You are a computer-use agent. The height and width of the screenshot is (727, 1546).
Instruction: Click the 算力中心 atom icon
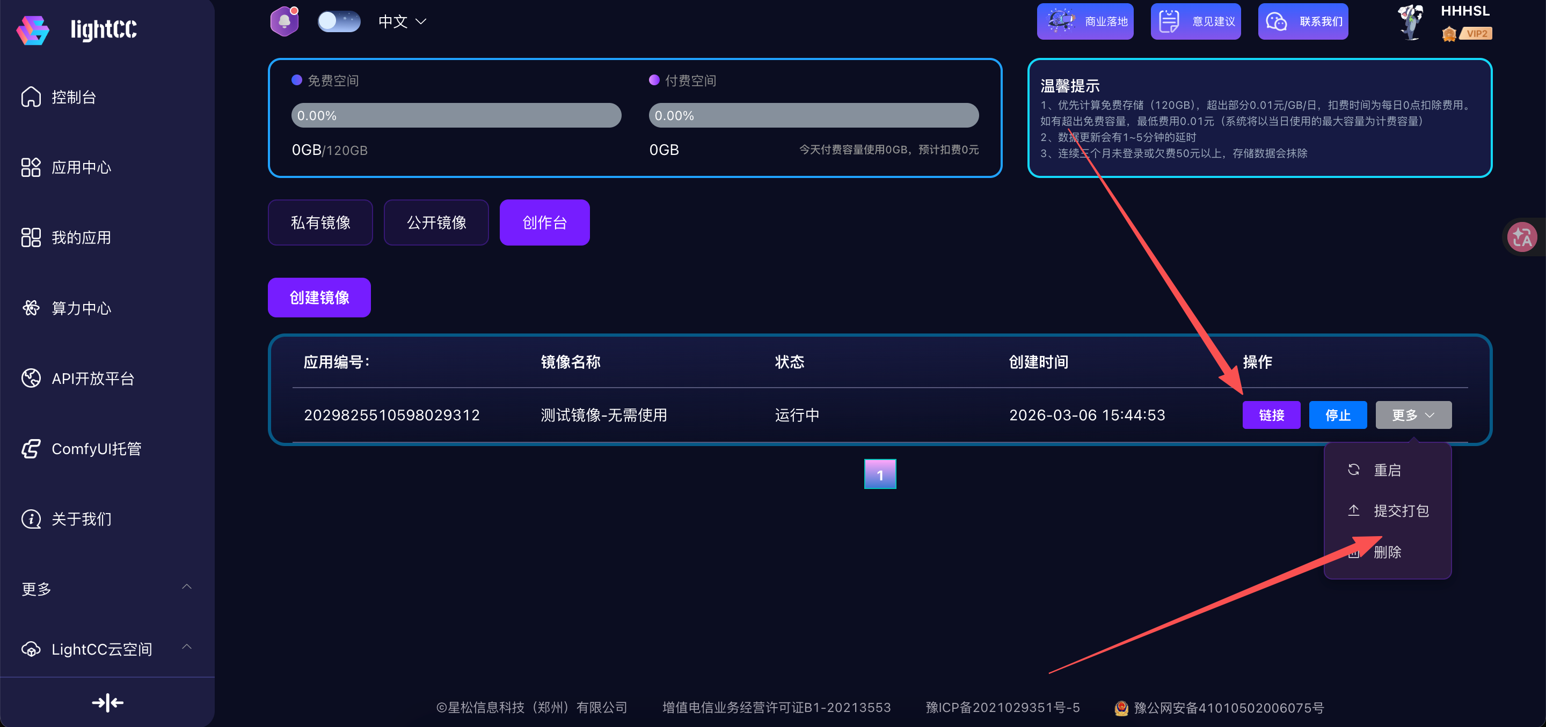(x=31, y=308)
